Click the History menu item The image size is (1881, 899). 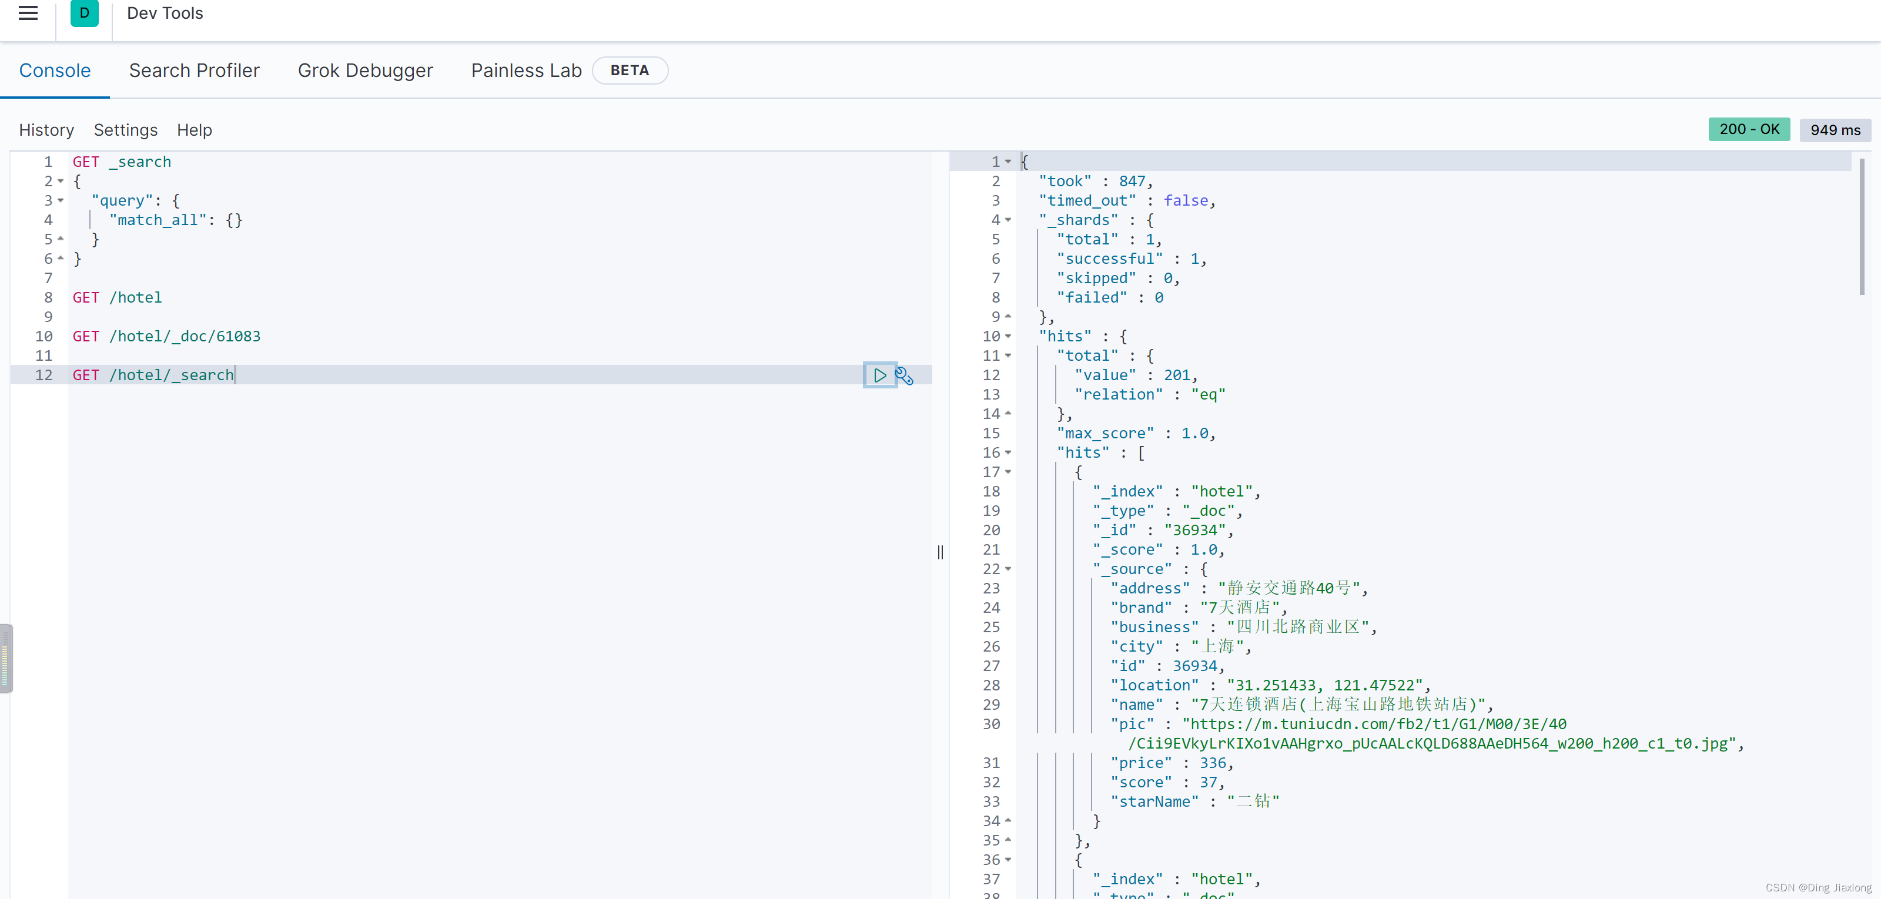45,129
